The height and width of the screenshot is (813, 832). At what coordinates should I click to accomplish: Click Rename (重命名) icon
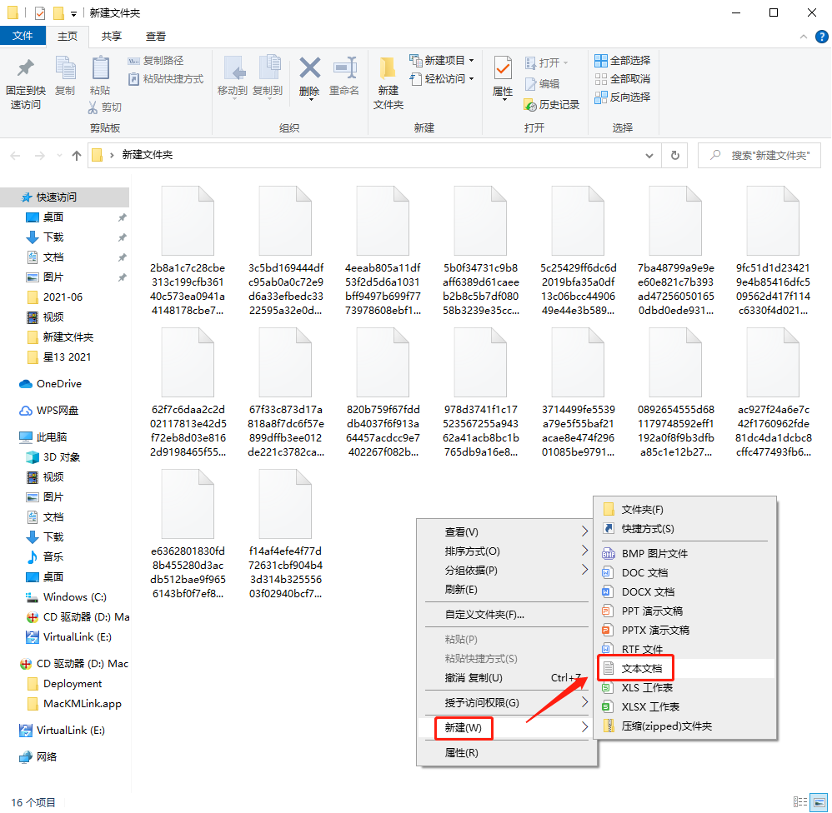click(344, 68)
